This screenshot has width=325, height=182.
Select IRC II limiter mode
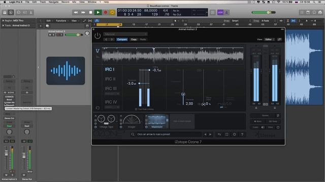point(110,79)
